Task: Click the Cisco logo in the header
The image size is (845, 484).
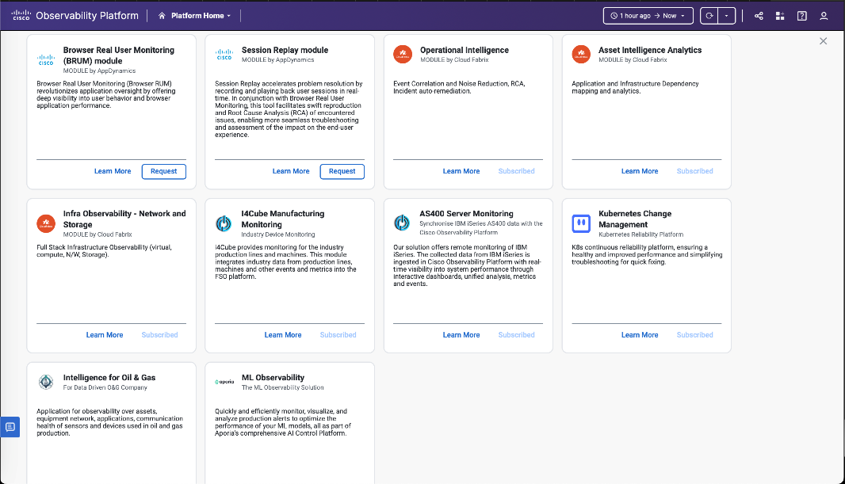Action: click(21, 15)
